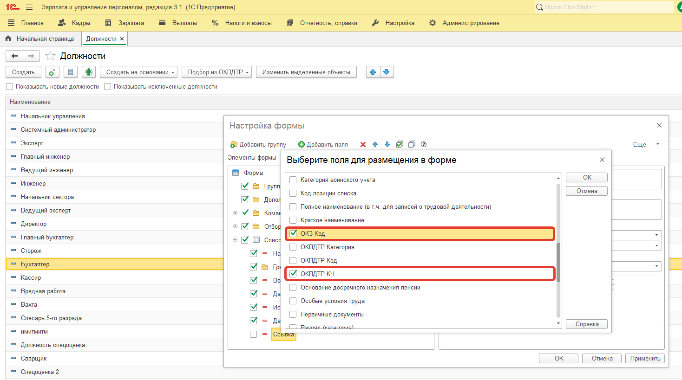Toggle Показывать новые должности checkbox
The image size is (682, 380).
[x=10, y=87]
